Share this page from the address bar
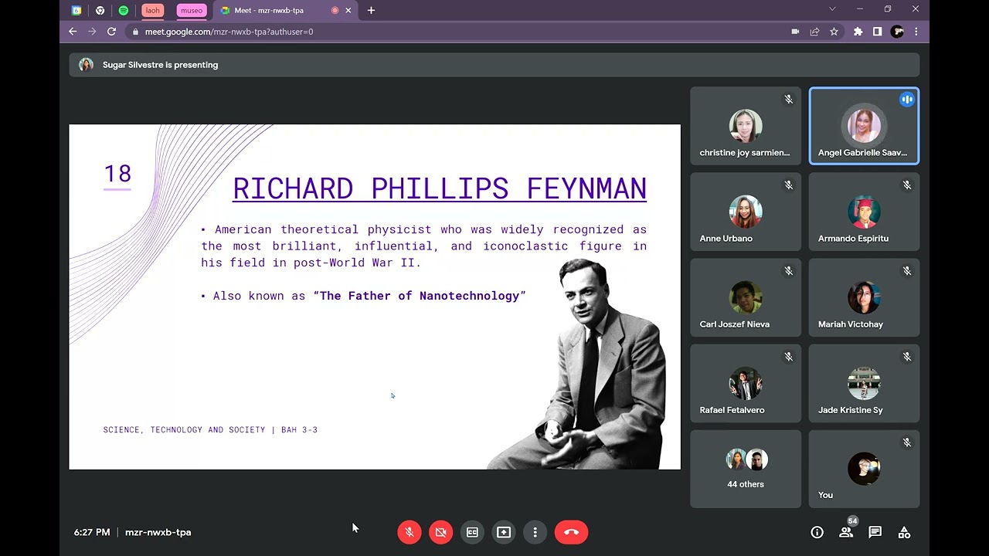Image resolution: width=989 pixels, height=556 pixels. (814, 32)
